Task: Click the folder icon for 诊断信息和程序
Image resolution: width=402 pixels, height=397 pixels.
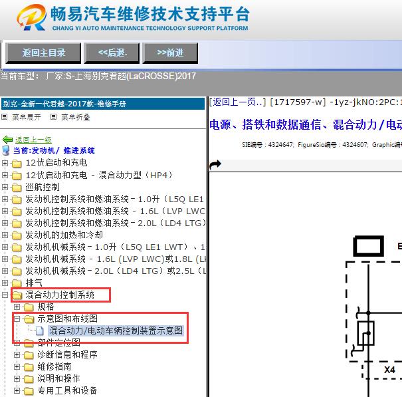Action: tap(29, 355)
